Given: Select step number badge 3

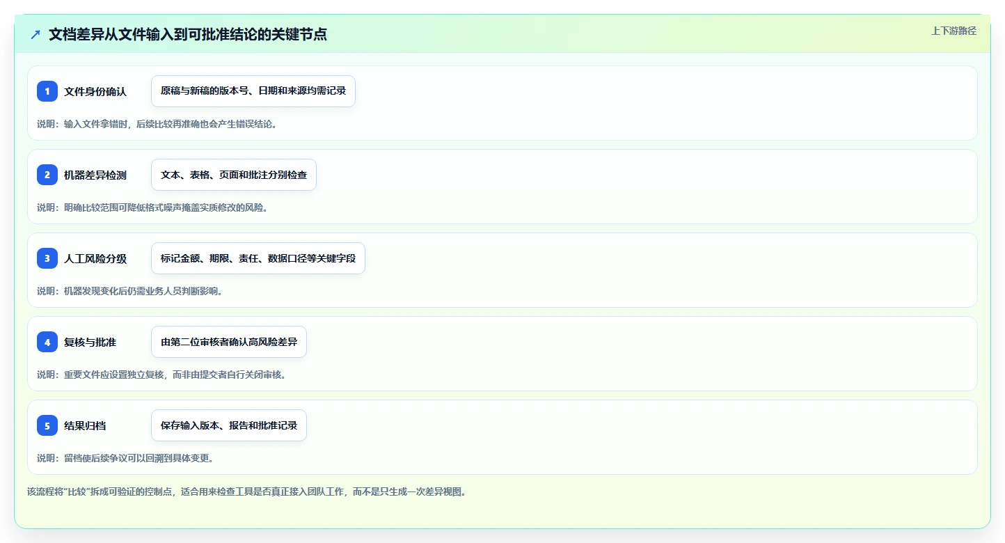Looking at the screenshot, I should point(47,258).
